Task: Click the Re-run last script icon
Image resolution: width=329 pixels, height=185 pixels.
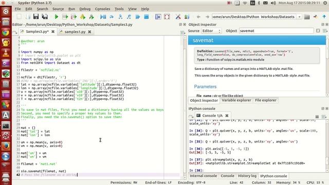Action: pos(92,17)
